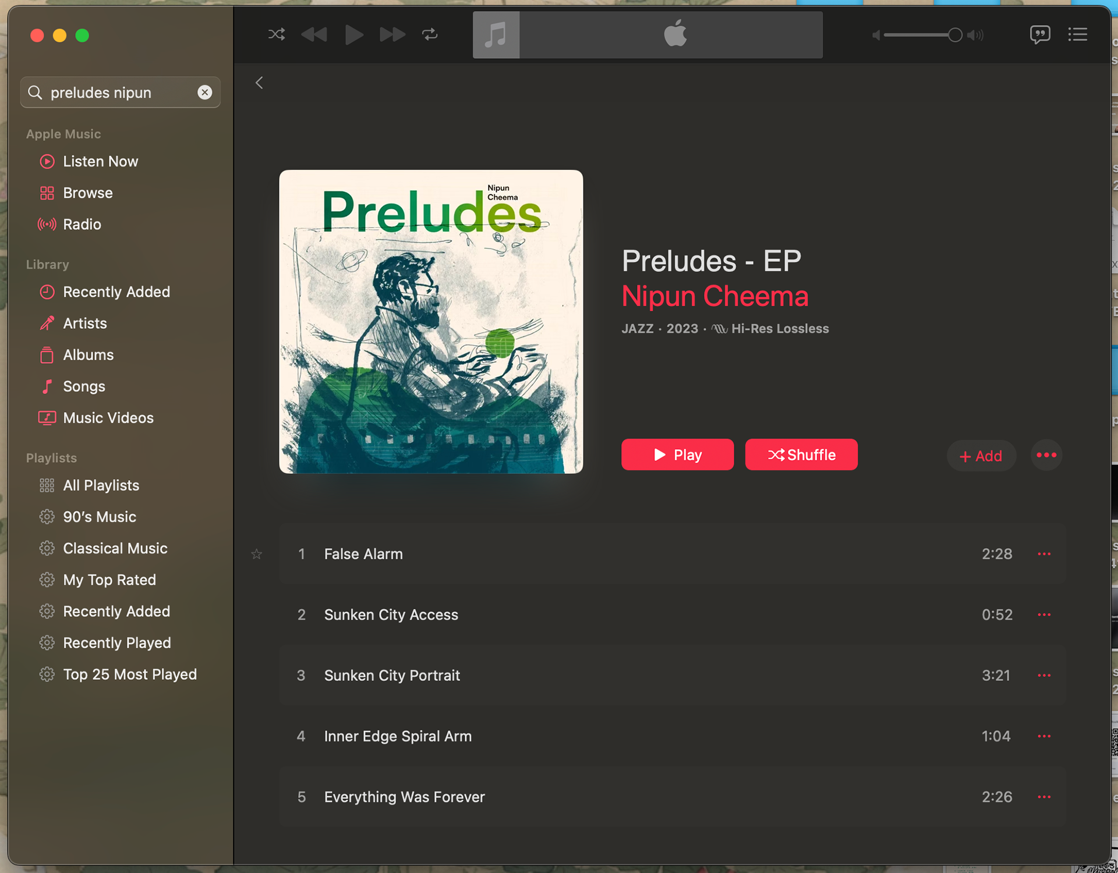Screen dimensions: 1118x873
Task: Adjust the volume slider knob
Action: coord(954,35)
